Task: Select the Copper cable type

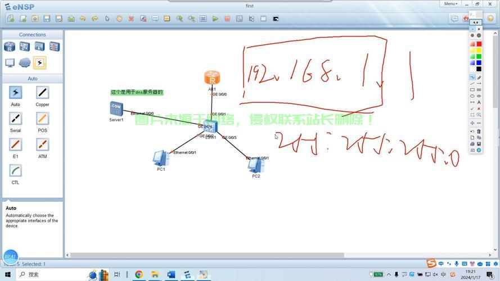Action: pyautogui.click(x=42, y=93)
